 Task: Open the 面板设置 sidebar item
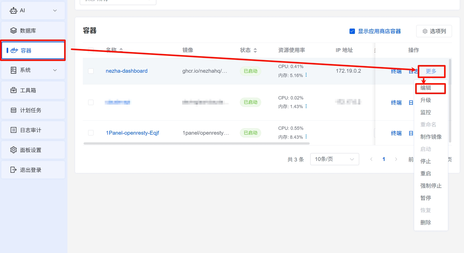[x=33, y=150]
